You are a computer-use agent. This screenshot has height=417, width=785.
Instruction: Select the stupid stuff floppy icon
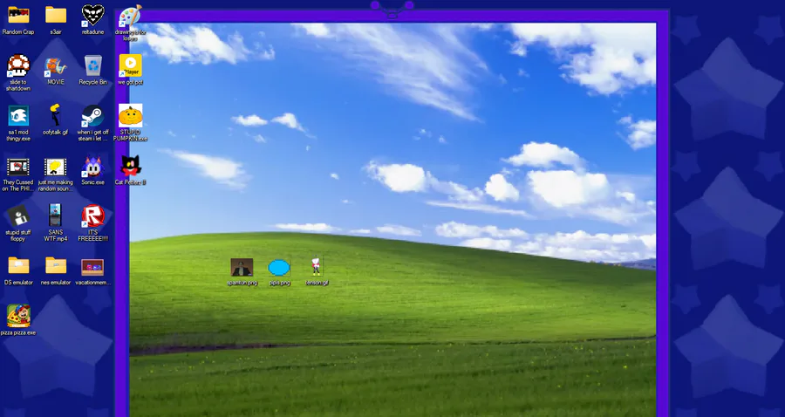coord(18,216)
